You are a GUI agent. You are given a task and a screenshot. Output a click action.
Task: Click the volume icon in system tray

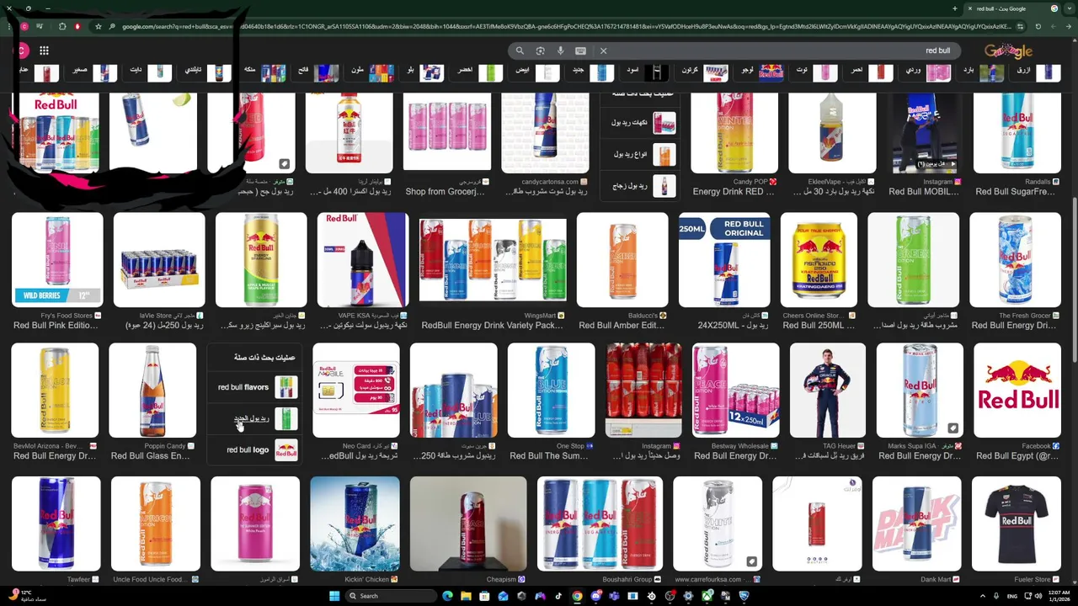1038,596
